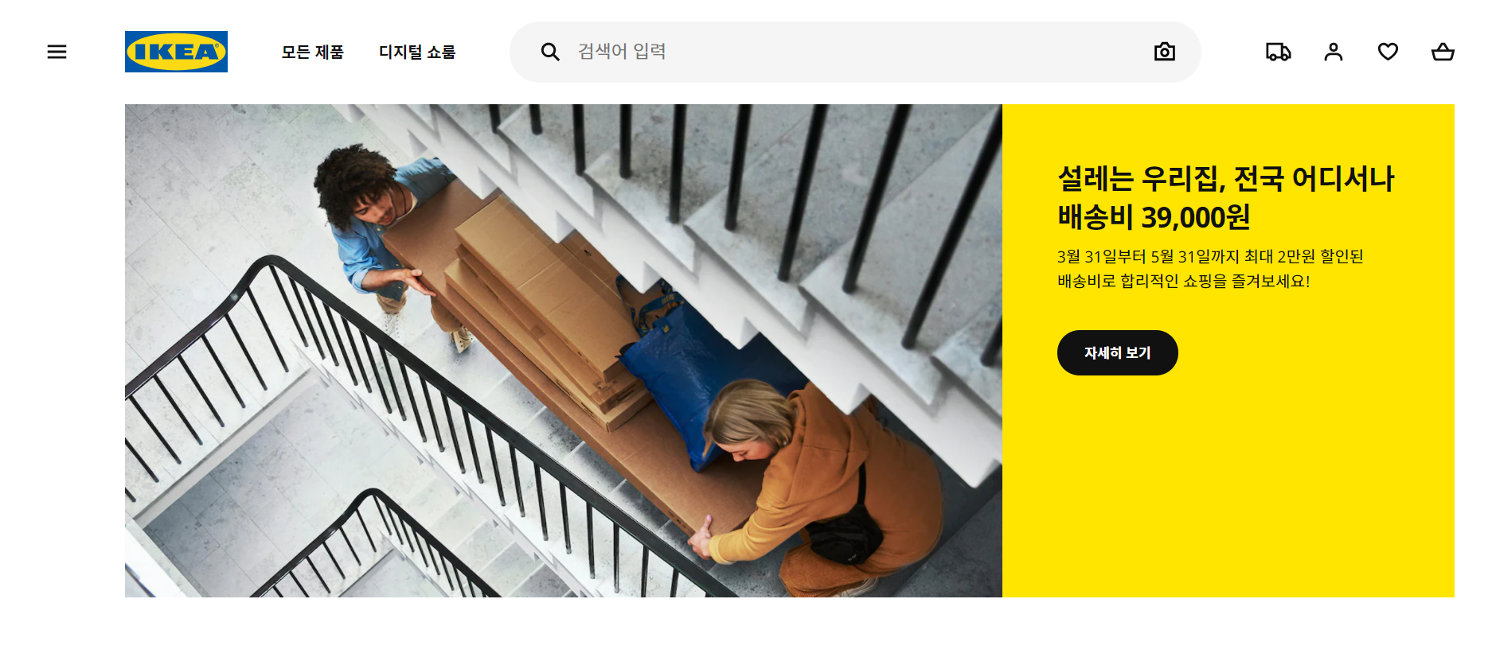Open the user account profile icon
Image resolution: width=1492 pixels, height=669 pixels.
click(x=1334, y=52)
